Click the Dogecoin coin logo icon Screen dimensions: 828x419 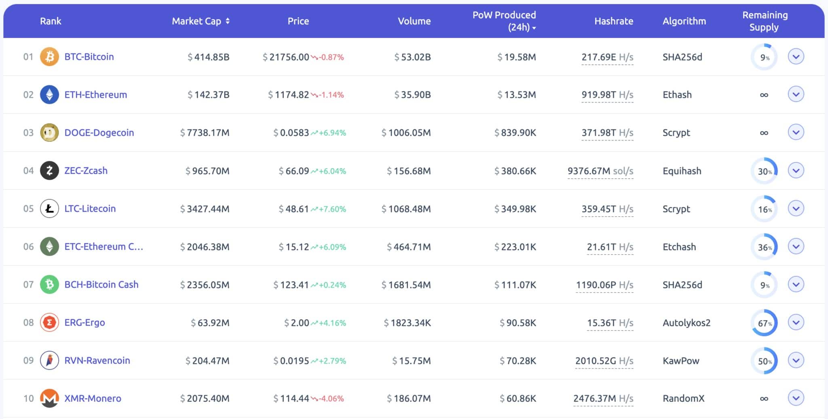49,133
